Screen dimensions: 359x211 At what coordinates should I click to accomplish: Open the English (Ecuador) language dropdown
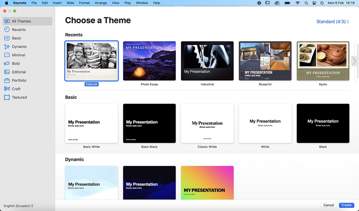pyautogui.click(x=19, y=206)
